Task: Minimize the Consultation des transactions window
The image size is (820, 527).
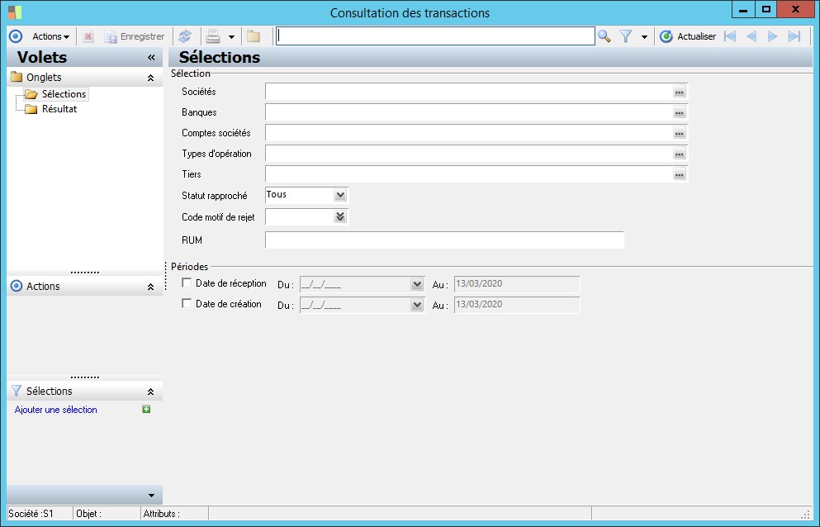Action: (x=742, y=9)
